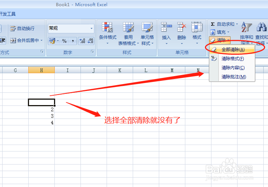
Task: Select column header M
Action: (172, 70)
